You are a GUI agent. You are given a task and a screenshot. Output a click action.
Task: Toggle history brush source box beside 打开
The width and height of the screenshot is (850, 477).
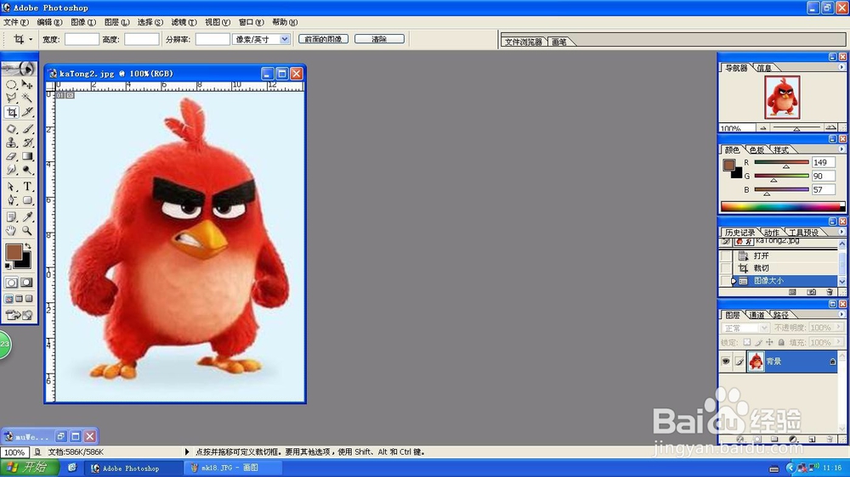(725, 255)
